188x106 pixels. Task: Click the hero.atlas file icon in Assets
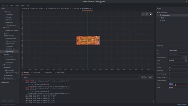[6, 14]
